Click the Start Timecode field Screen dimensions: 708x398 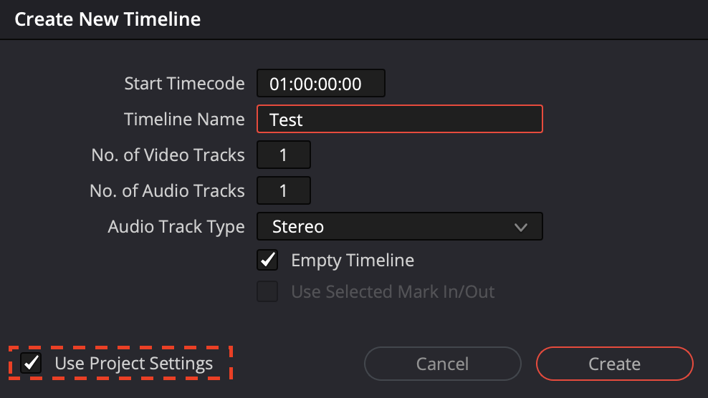321,84
